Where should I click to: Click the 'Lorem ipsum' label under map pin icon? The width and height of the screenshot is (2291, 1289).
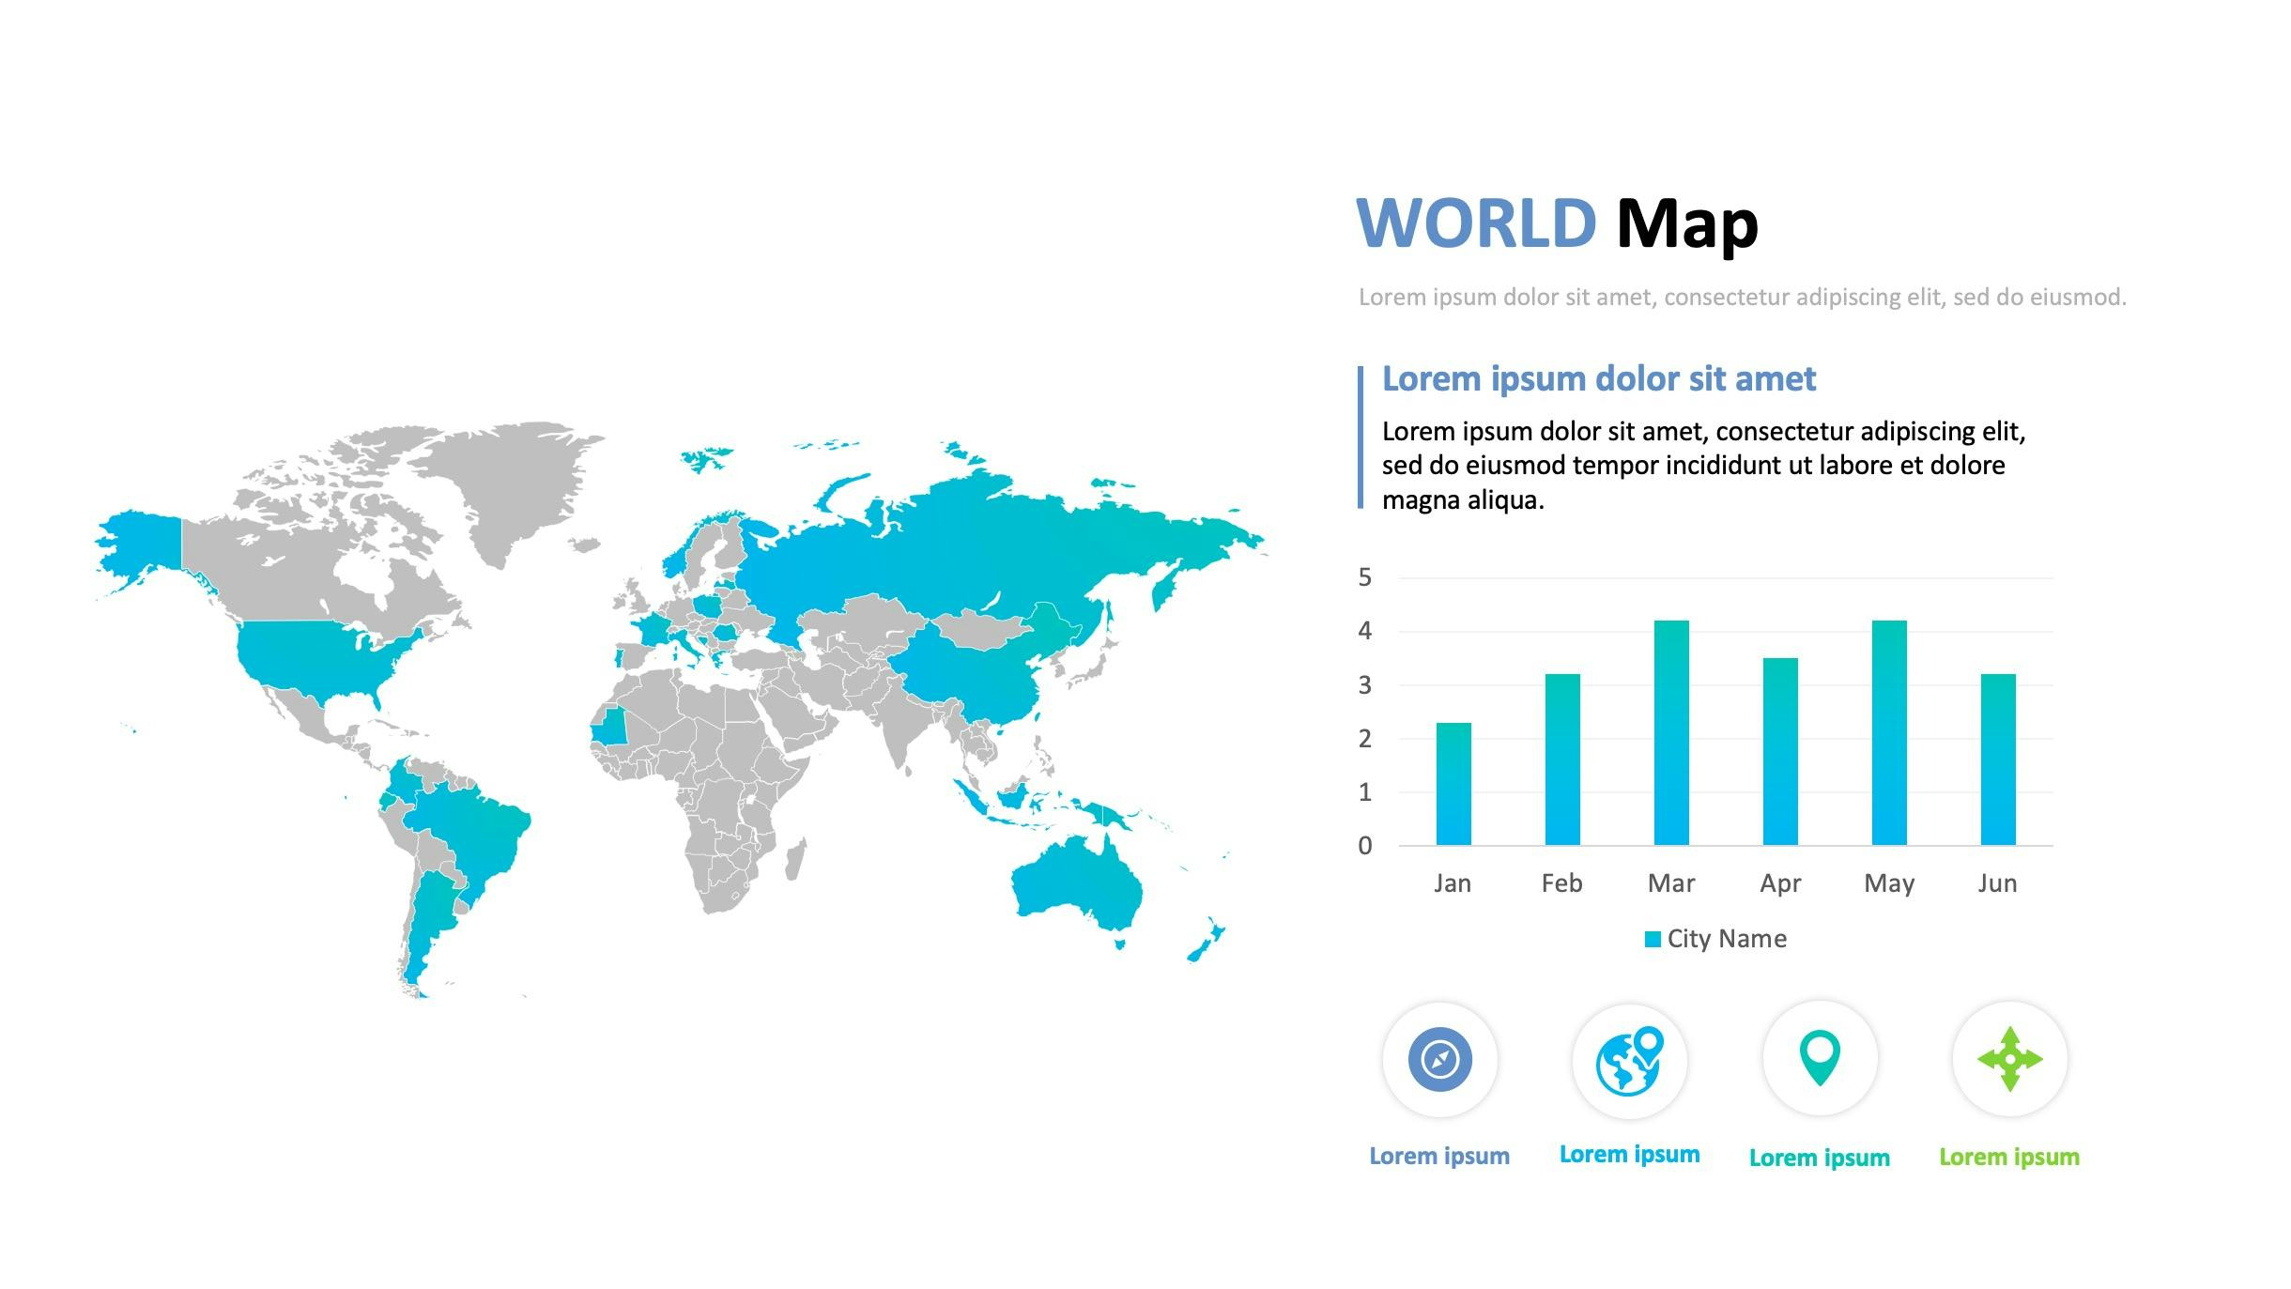pos(1819,1158)
